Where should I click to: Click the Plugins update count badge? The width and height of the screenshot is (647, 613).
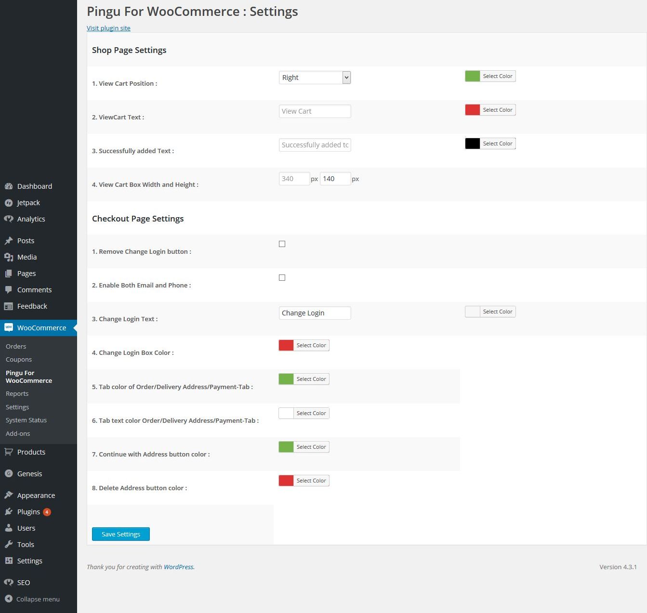coord(47,512)
